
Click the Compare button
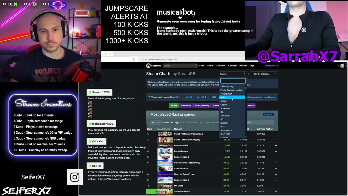point(268,115)
